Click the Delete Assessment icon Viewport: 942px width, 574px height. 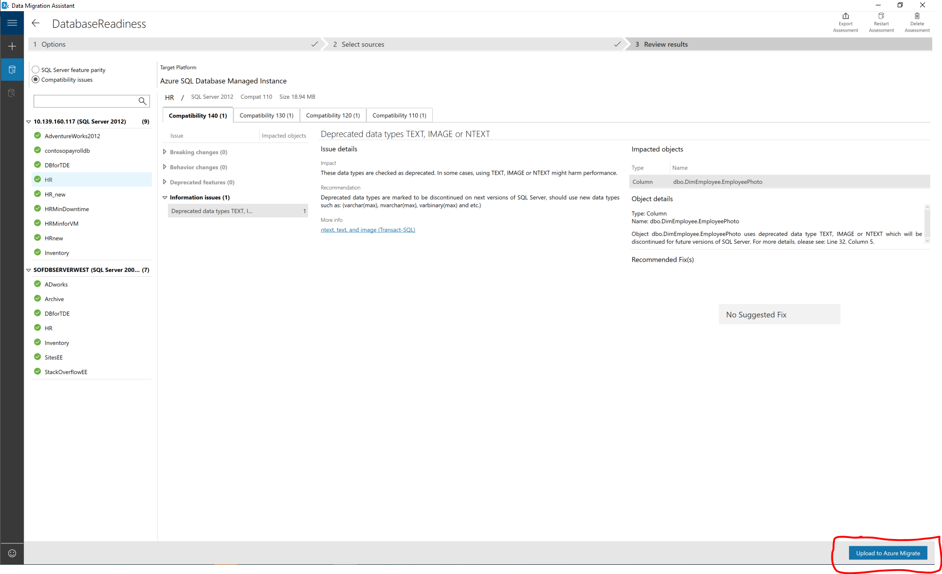coord(917,17)
